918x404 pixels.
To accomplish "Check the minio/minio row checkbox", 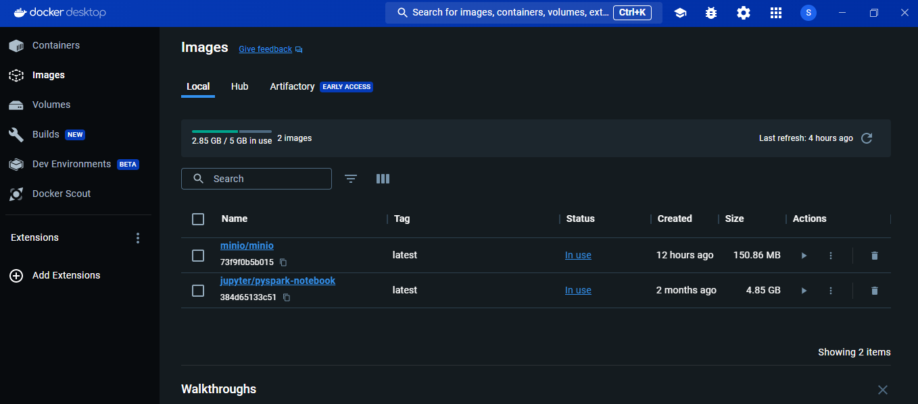I will [198, 256].
